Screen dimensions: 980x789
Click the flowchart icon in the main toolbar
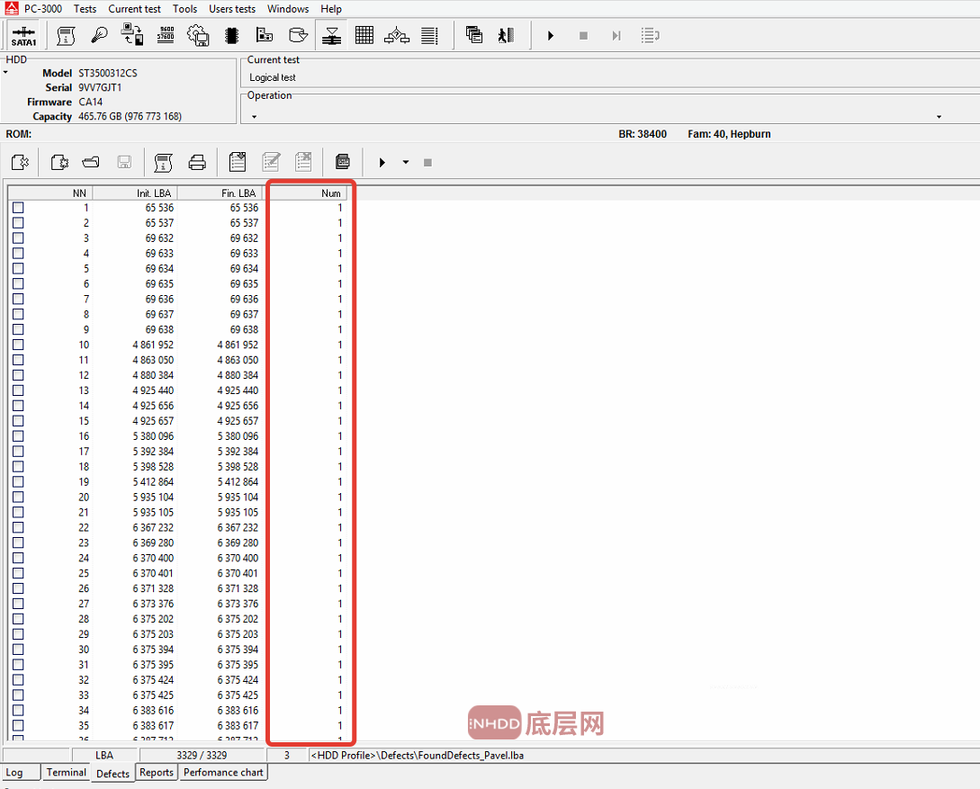click(397, 36)
